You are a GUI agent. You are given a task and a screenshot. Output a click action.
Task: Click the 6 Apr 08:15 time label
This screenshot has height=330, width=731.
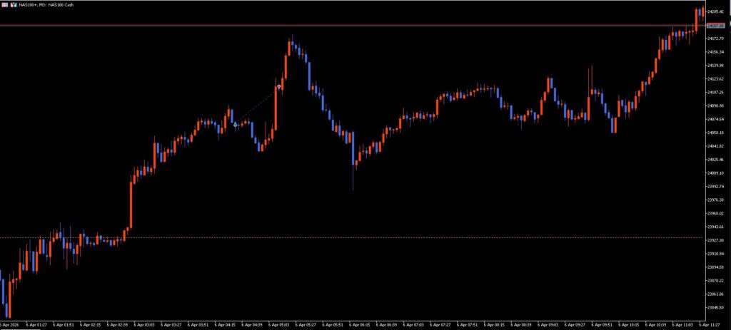(495, 324)
